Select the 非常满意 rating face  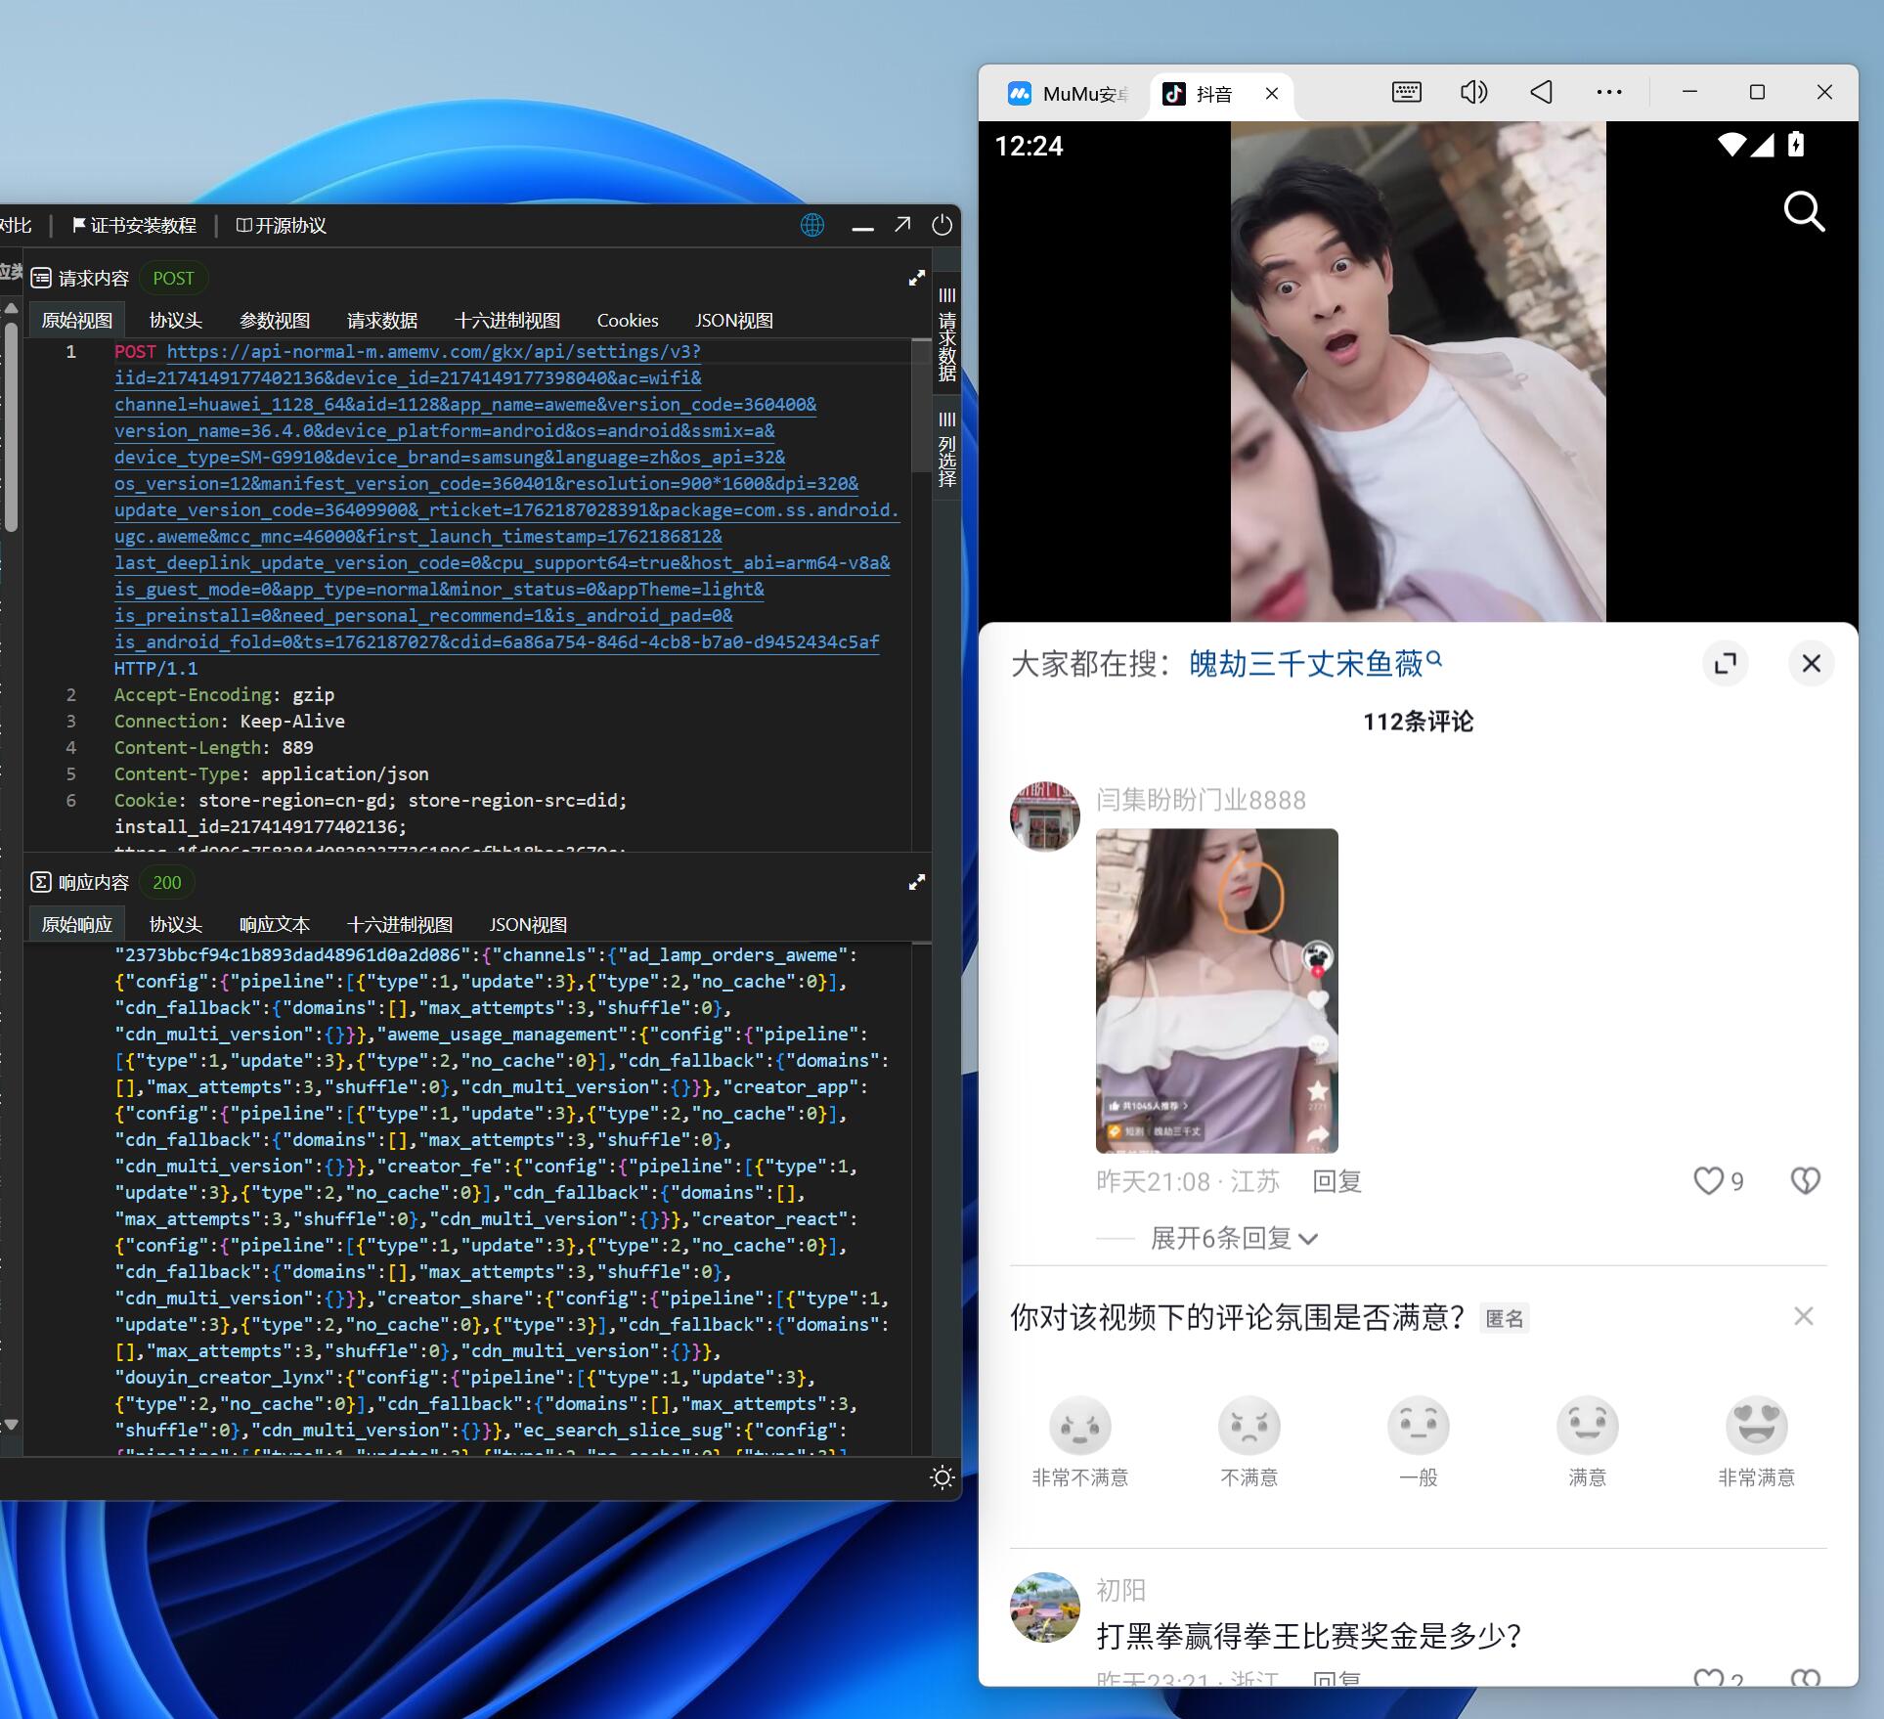(x=1756, y=1427)
